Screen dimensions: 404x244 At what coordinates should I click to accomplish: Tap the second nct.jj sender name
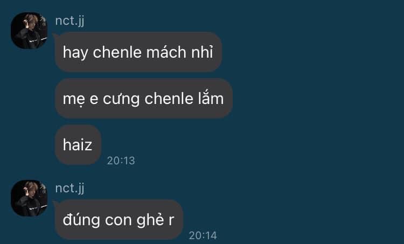[x=70, y=188]
